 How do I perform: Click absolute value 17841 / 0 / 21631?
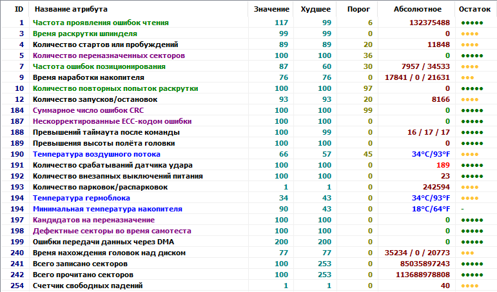point(418,77)
